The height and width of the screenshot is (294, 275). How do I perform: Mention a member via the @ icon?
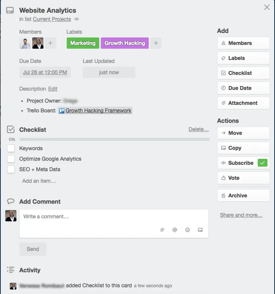pyautogui.click(x=175, y=230)
